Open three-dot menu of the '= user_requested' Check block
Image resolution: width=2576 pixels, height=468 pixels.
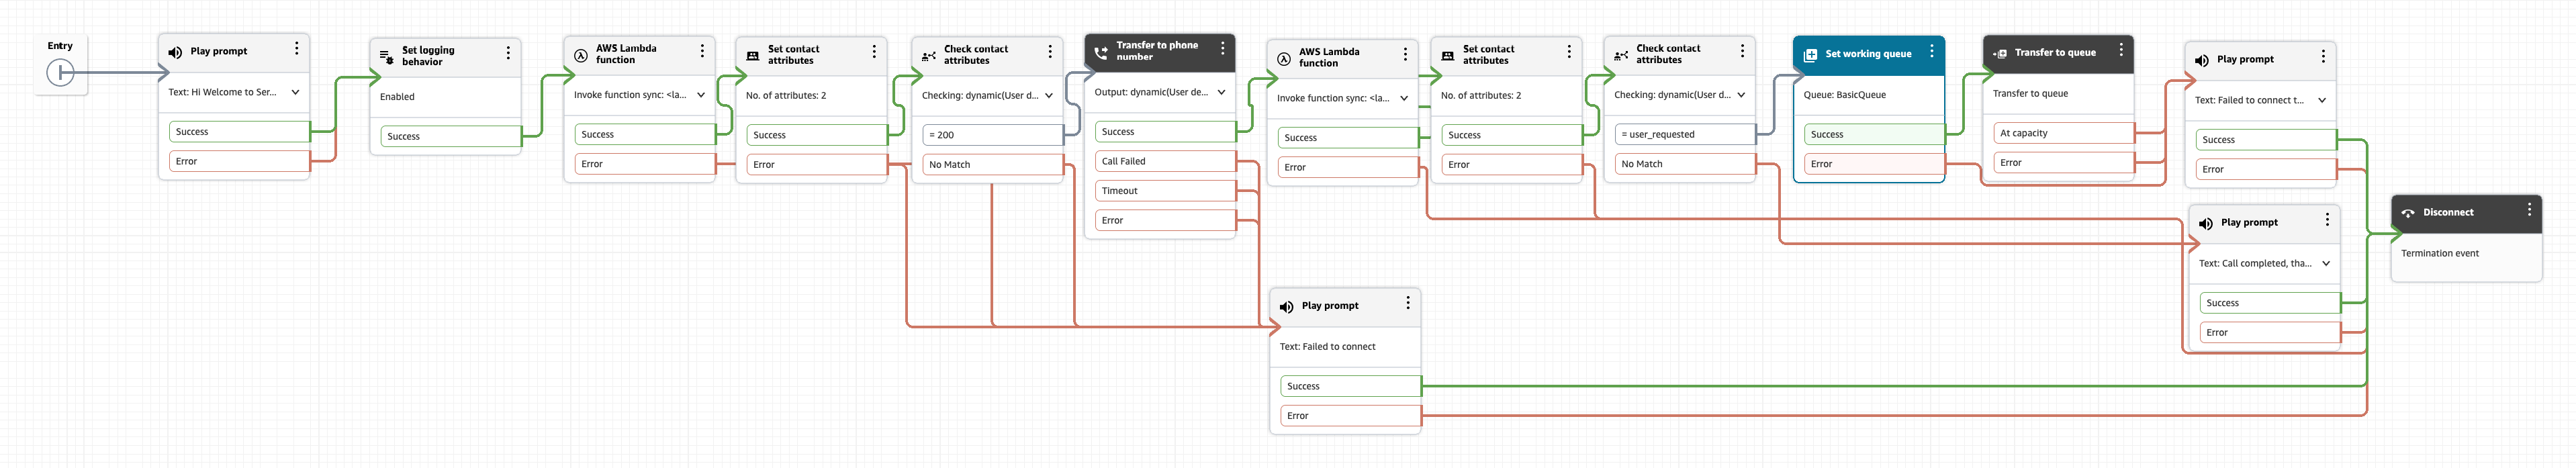[x=1742, y=51]
